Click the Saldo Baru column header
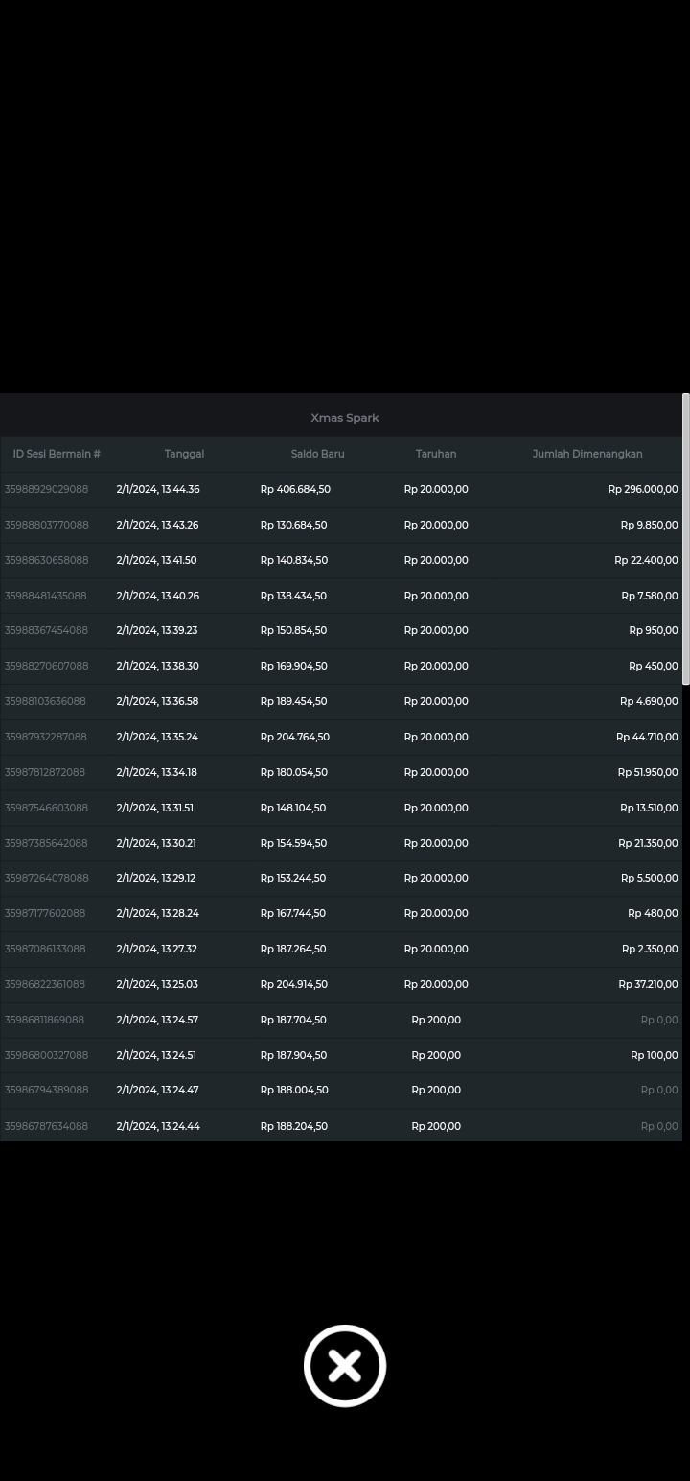Image resolution: width=690 pixels, height=1481 pixels. pyautogui.click(x=317, y=454)
